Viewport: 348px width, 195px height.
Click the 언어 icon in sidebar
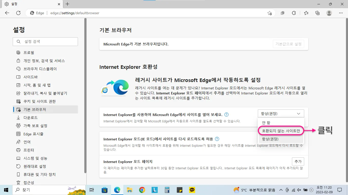(18, 142)
